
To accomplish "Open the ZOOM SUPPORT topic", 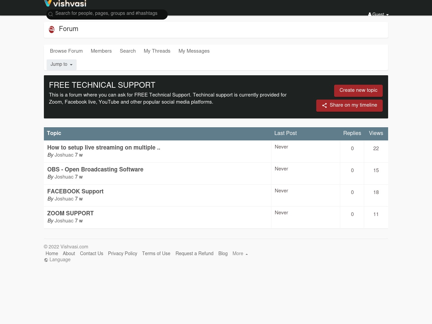I will coord(71,213).
